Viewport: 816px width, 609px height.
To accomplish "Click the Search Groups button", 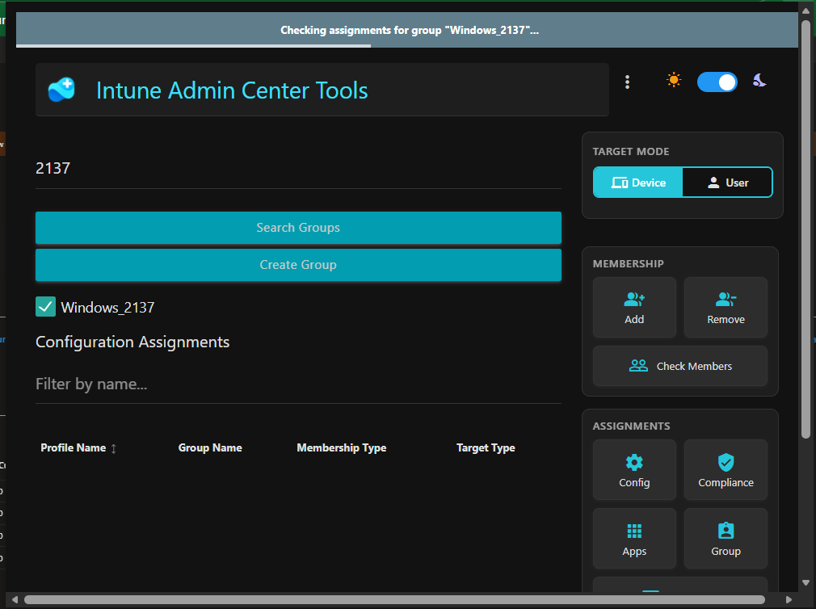I will coord(297,228).
